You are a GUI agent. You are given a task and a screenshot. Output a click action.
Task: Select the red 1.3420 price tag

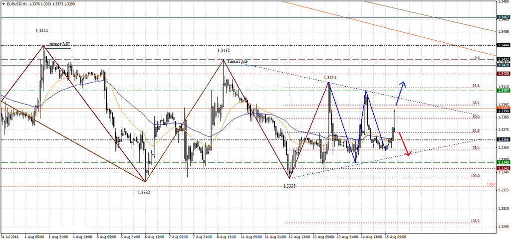tap(503, 74)
